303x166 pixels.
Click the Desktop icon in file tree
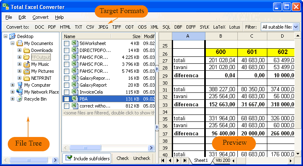12,36
